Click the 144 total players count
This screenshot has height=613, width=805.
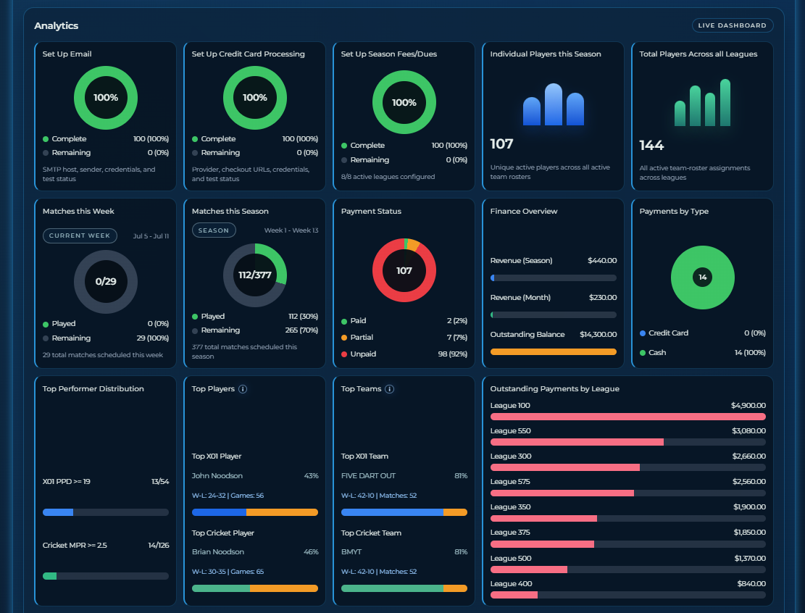pyautogui.click(x=651, y=146)
